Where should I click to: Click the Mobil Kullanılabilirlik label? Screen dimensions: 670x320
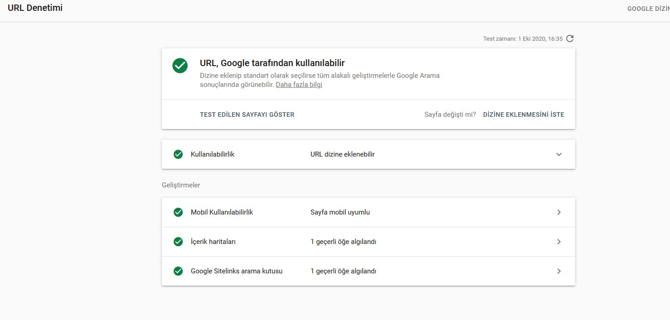coord(222,212)
